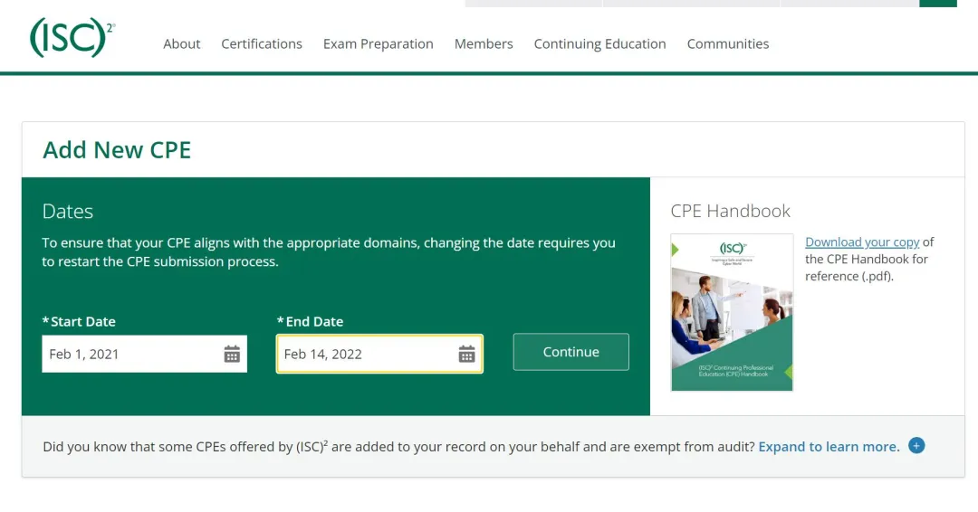This screenshot has width=978, height=512.
Task: Open the End Date calendar picker icon
Action: click(466, 355)
